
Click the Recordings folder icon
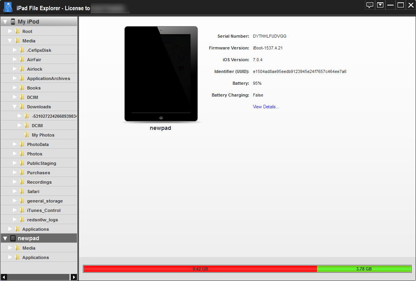22,182
